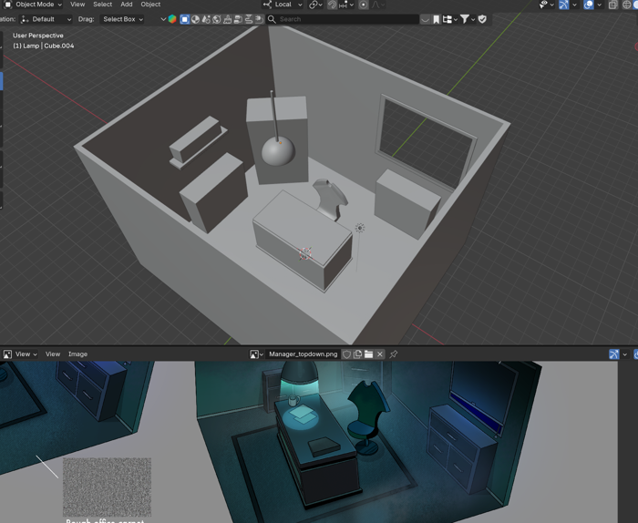Browse linked images dropdown icon
This screenshot has width=638, height=523.
pyautogui.click(x=256, y=354)
